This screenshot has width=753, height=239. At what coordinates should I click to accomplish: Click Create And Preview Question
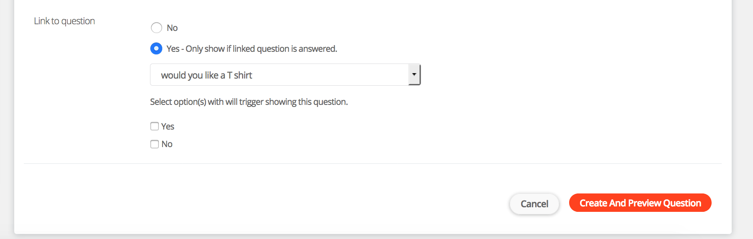pos(640,203)
